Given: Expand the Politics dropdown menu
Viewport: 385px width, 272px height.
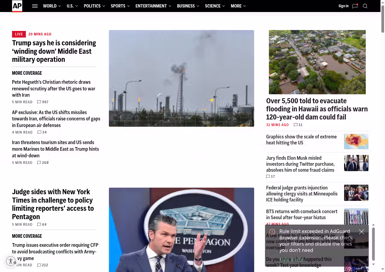Looking at the screenshot, I should (94, 6).
